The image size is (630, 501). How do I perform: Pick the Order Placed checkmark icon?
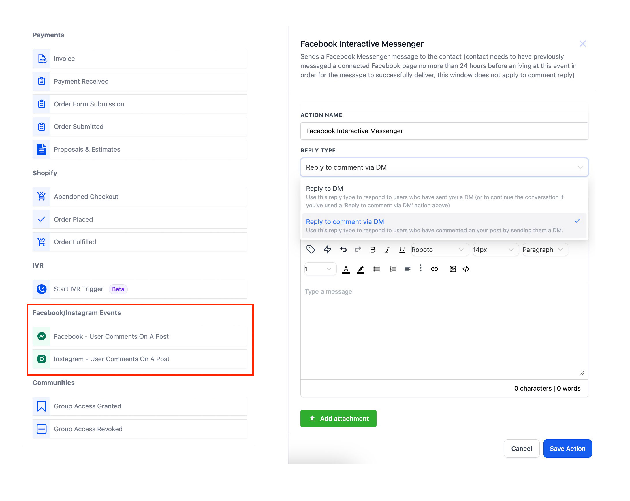pos(42,219)
